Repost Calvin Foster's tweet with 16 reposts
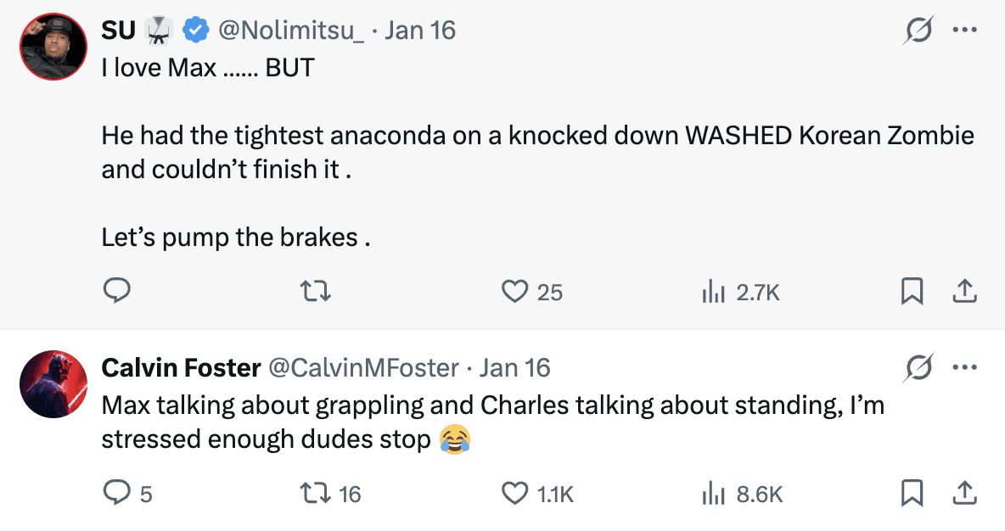Screen dimensions: 1005x531 317,493
